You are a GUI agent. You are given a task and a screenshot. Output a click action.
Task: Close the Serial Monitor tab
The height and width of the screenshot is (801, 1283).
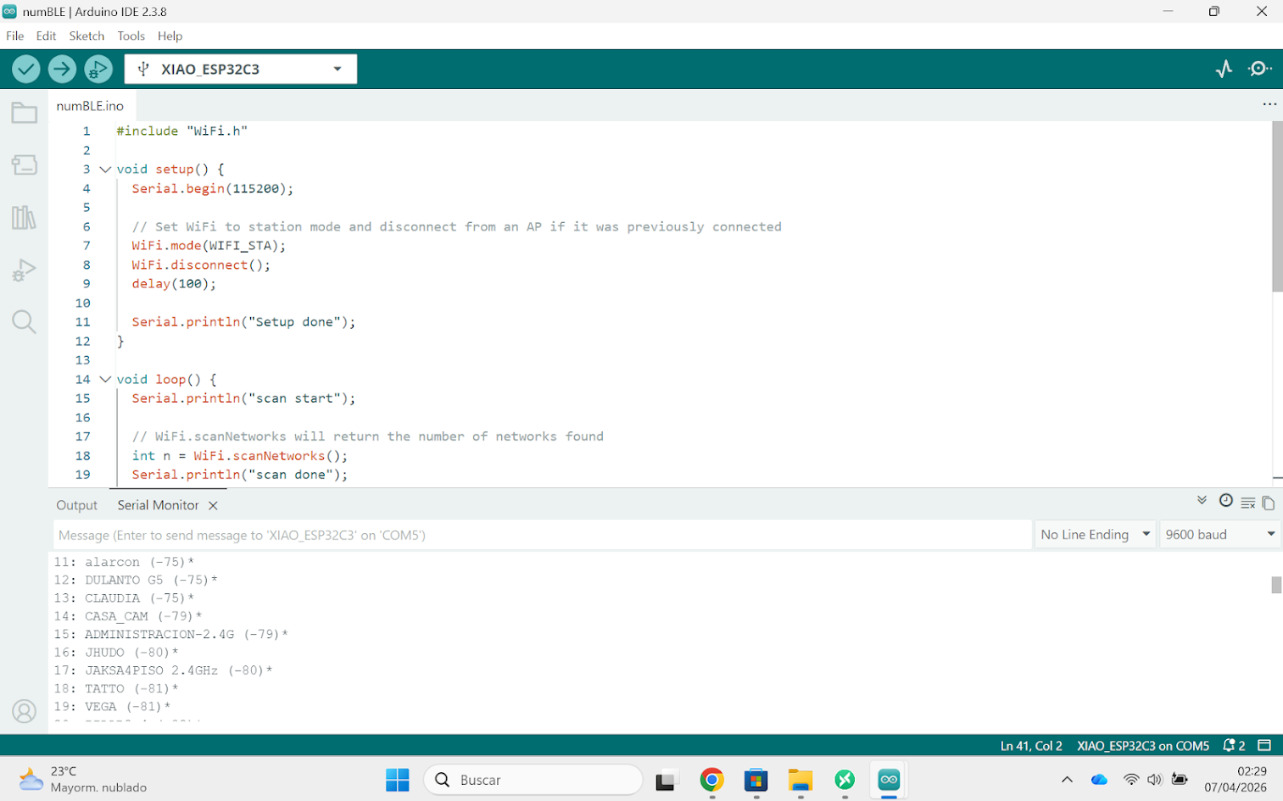(x=213, y=505)
